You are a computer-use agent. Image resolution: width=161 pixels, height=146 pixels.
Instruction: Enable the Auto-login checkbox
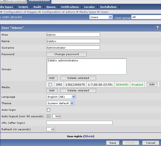coord(48,110)
